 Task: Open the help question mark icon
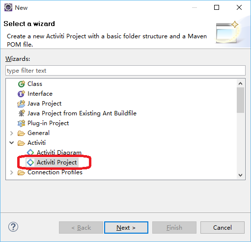[13, 227]
